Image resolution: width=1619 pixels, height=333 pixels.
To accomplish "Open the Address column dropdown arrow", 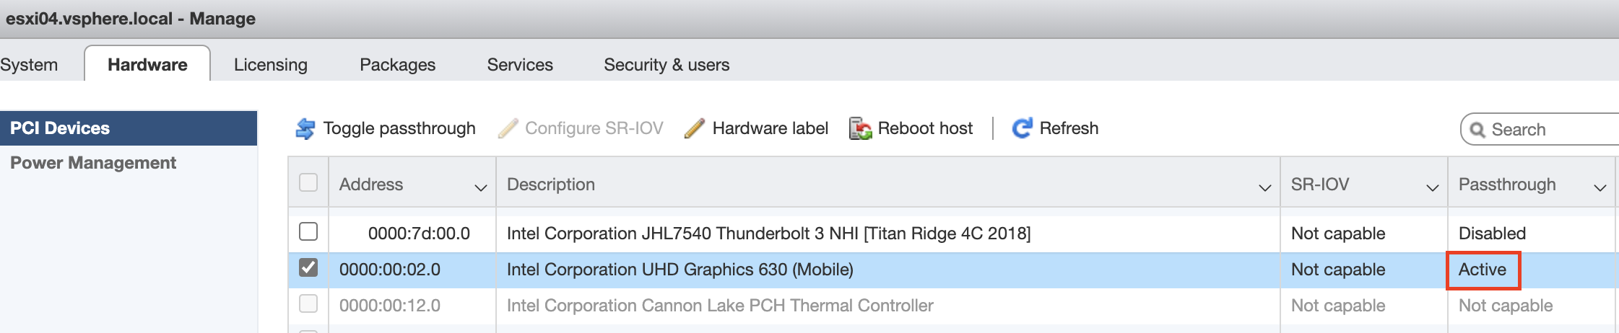I will pyautogui.click(x=480, y=187).
